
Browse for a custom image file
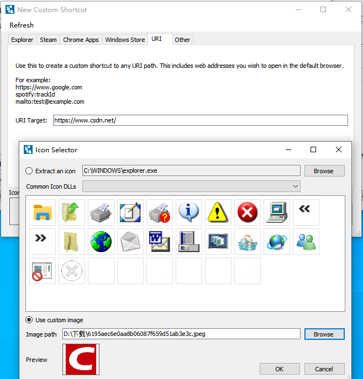[x=324, y=334]
